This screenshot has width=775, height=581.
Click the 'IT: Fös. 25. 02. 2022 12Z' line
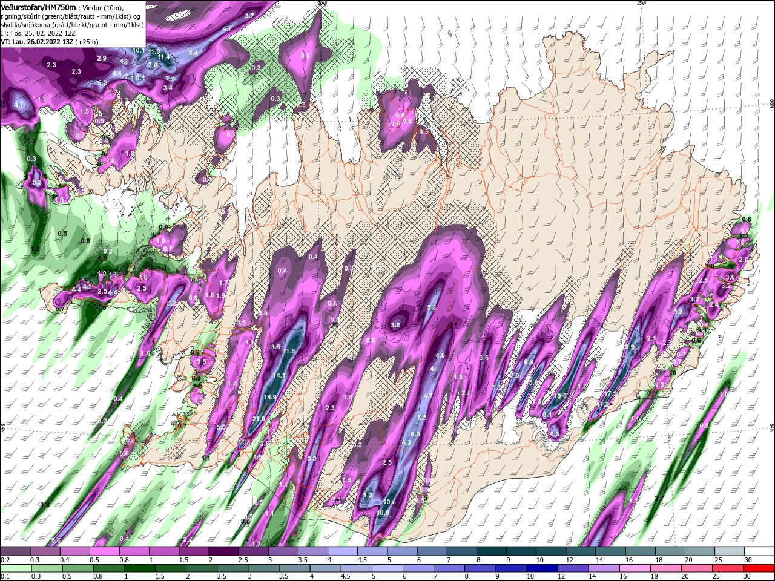pos(37,33)
